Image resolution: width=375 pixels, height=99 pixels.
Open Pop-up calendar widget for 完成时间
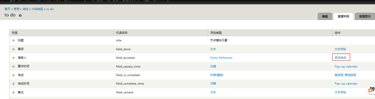(x=346, y=84)
